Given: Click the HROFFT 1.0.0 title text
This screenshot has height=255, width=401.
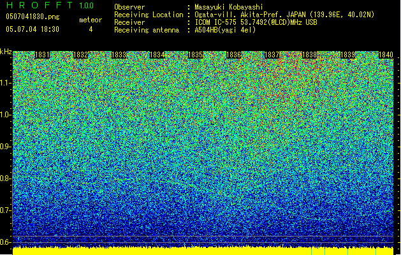Looking at the screenshot, I should coord(50,5).
